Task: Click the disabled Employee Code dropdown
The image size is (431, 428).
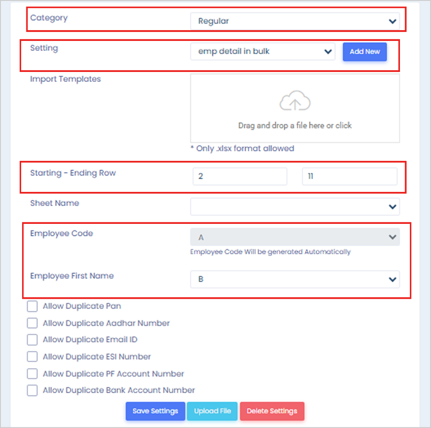Action: tap(295, 238)
